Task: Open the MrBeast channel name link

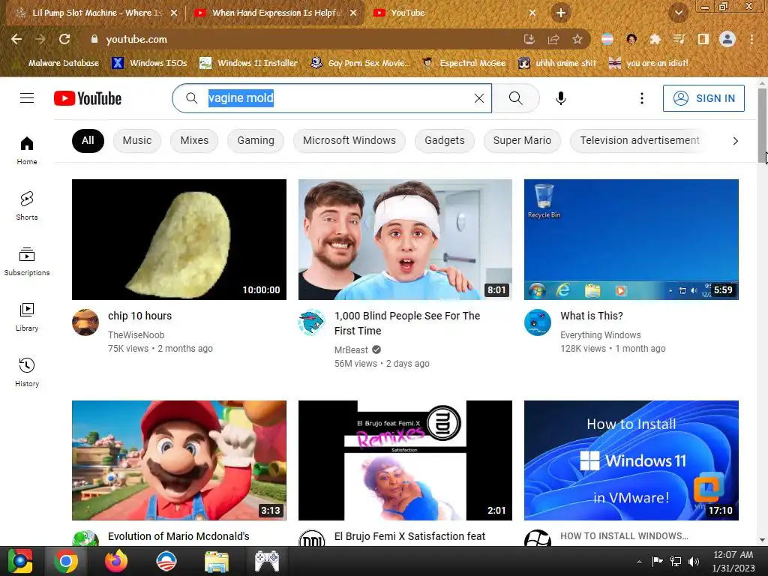Action: 351,349
